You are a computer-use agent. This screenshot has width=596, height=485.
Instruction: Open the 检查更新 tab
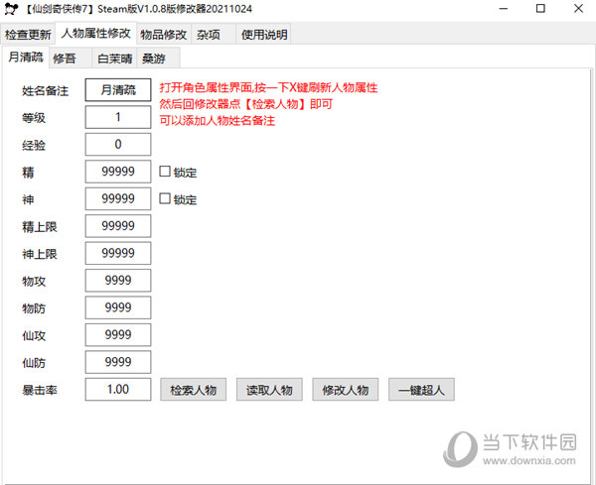pyautogui.click(x=28, y=35)
